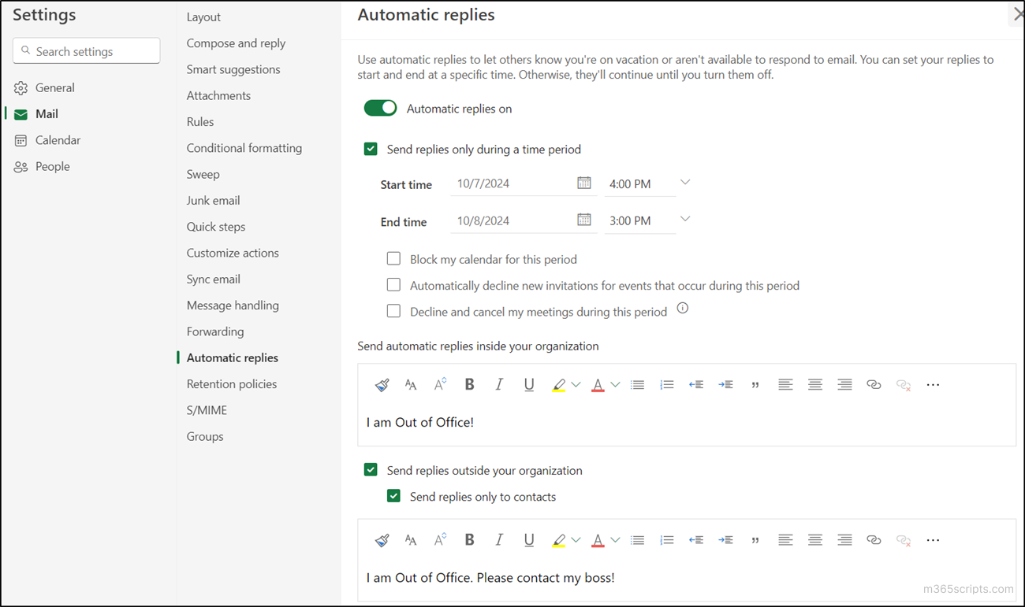Apply yellow highlight color in inside-organization editor
The height and width of the screenshot is (607, 1025).
click(x=559, y=384)
